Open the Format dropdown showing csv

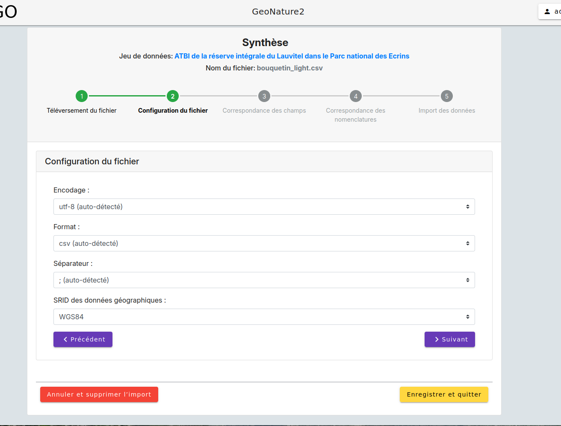click(x=264, y=243)
